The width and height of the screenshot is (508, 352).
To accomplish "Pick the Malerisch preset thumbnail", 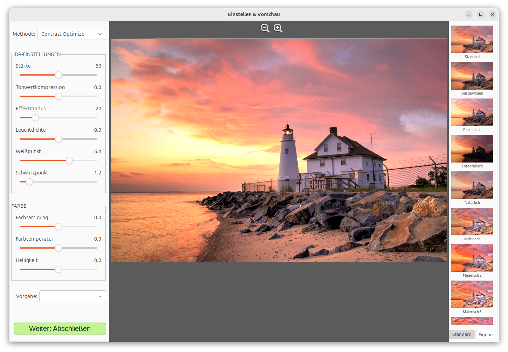I will (472, 221).
